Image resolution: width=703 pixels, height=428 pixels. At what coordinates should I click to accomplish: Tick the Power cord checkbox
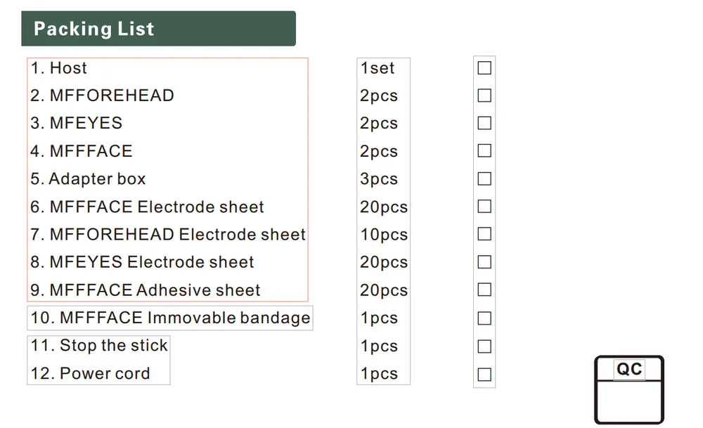tap(484, 374)
